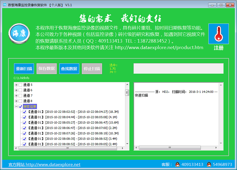Select the 08:05:27 recording entry (15.6M)

tap(73, 123)
